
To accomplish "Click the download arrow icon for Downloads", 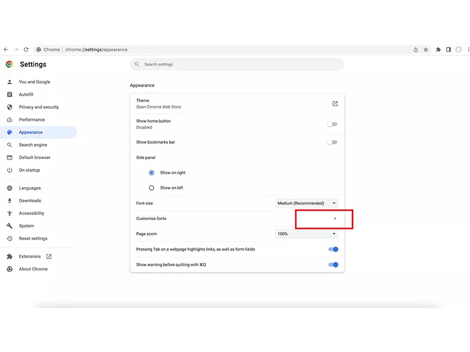I will click(x=9, y=201).
